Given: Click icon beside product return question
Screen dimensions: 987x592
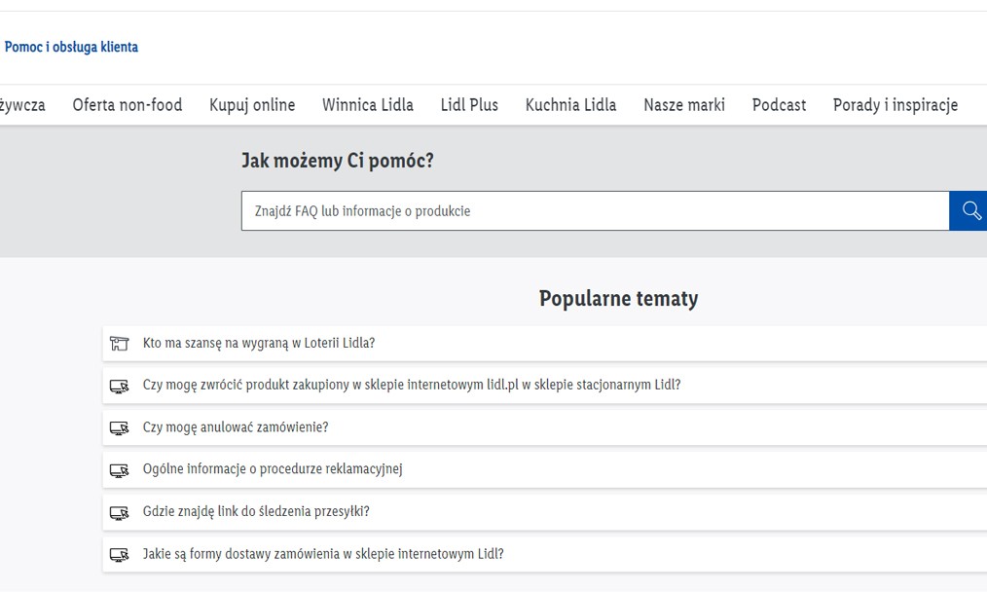Looking at the screenshot, I should [119, 386].
